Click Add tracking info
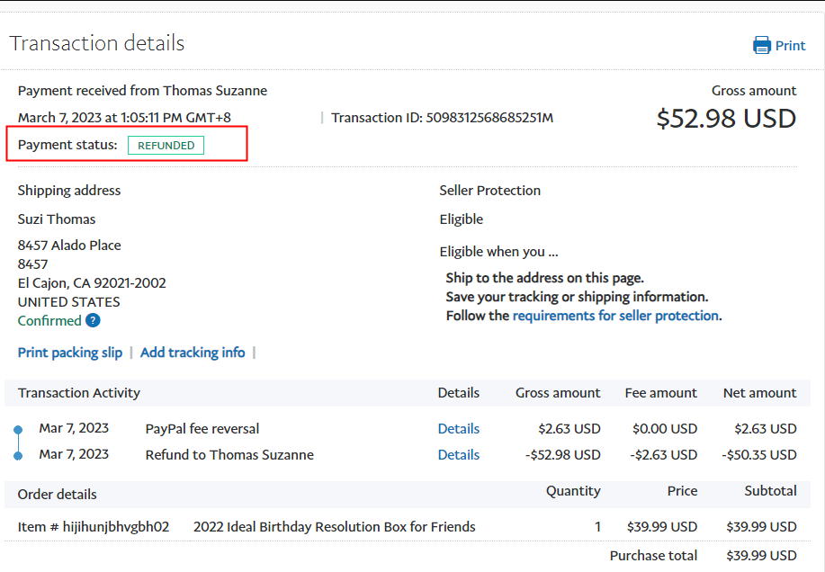The image size is (825, 572). click(x=193, y=353)
